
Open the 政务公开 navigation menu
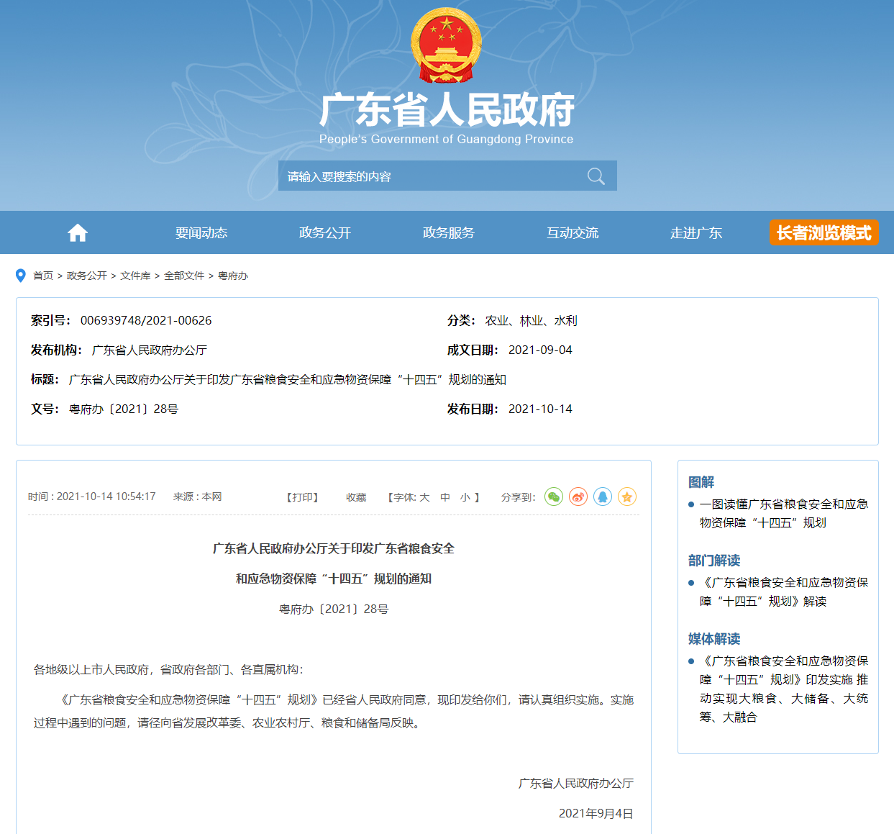point(325,232)
